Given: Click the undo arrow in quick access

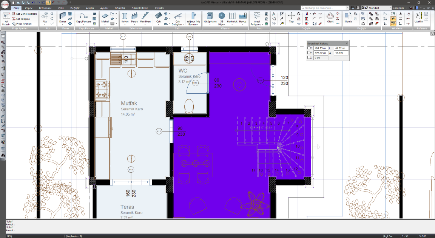Looking at the screenshot, I should pos(33,3).
